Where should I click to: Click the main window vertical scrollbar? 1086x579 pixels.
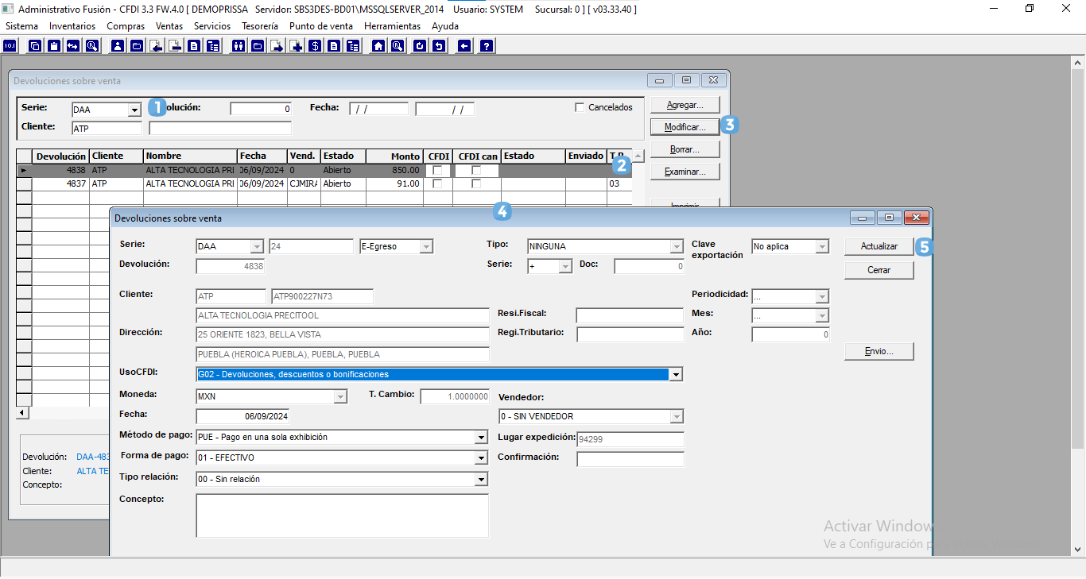[1078, 306]
